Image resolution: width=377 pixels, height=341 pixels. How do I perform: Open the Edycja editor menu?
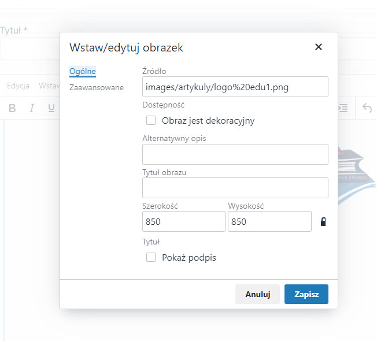click(x=18, y=86)
